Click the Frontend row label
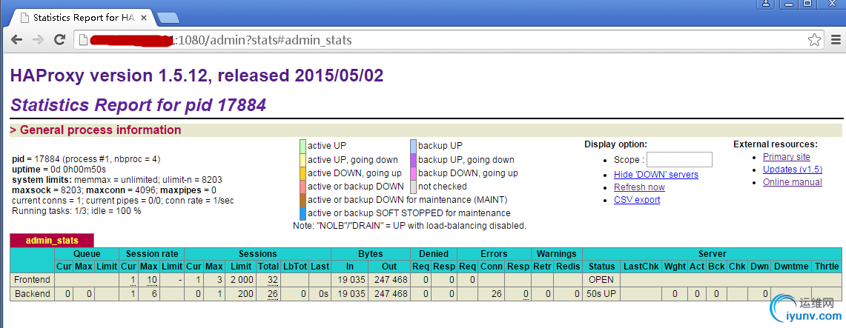Viewport: 846px width, 328px height. coord(32,280)
